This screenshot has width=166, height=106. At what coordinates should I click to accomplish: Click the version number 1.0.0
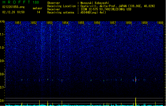coord(36,2)
